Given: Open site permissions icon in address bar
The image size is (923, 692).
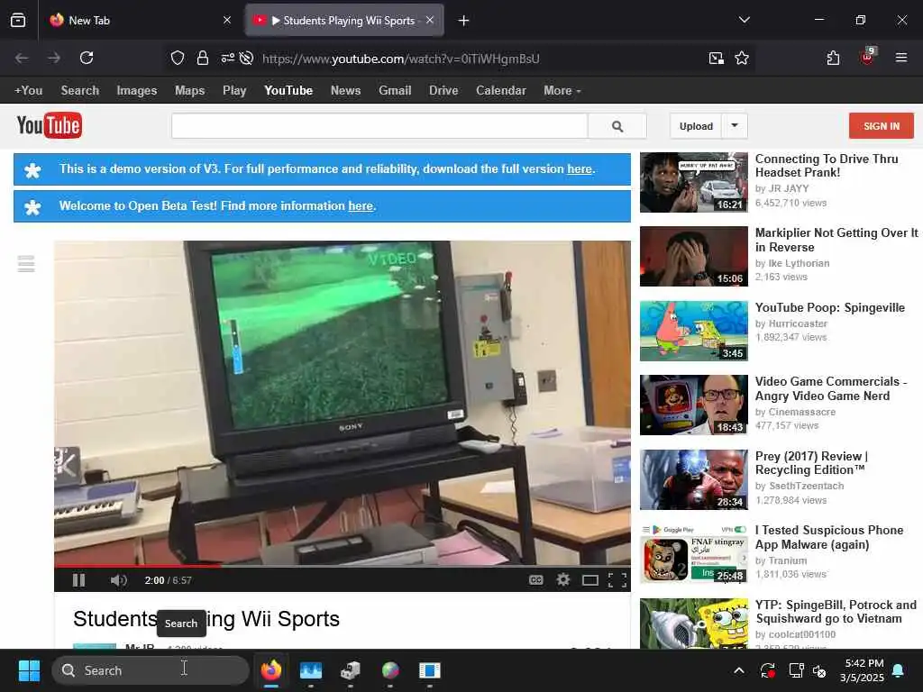Looking at the screenshot, I should tap(228, 58).
